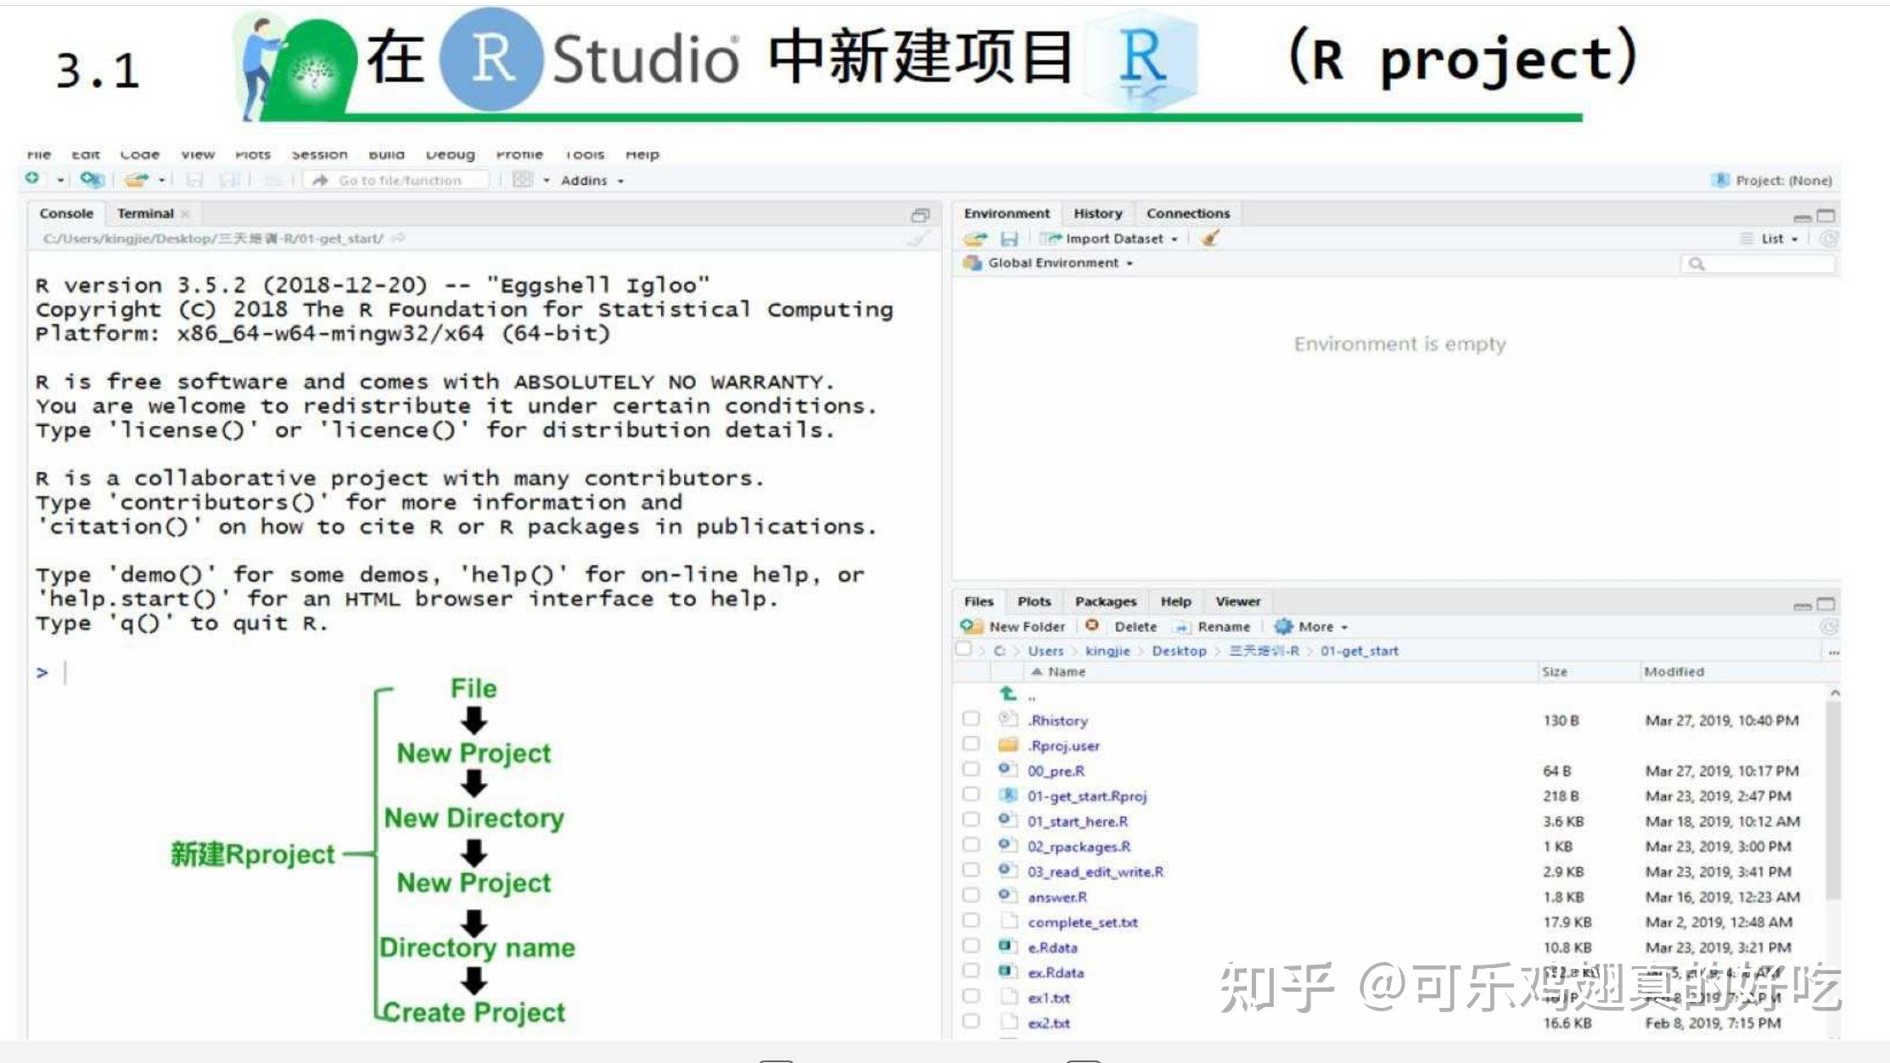Go up to parent directory arrow

pos(1007,693)
